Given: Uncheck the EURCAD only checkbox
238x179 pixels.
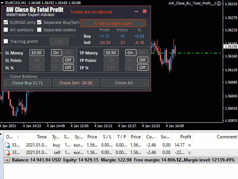Looking at the screenshot, I should click(6, 22).
